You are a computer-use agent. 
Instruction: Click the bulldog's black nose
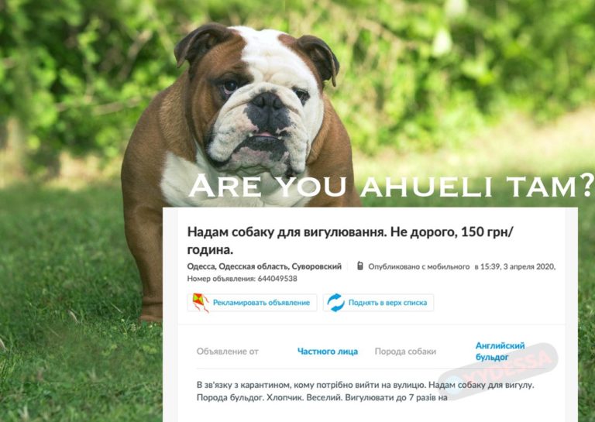click(x=267, y=101)
